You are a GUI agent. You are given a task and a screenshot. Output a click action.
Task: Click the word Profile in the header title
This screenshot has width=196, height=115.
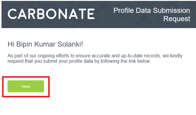(124, 10)
